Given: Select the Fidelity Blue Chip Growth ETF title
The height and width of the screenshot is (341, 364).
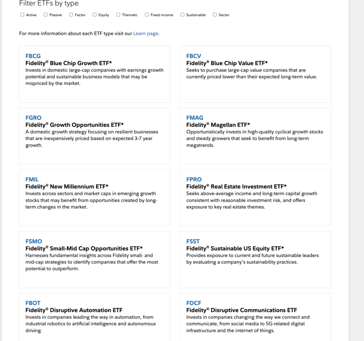Looking at the screenshot, I should point(69,63).
